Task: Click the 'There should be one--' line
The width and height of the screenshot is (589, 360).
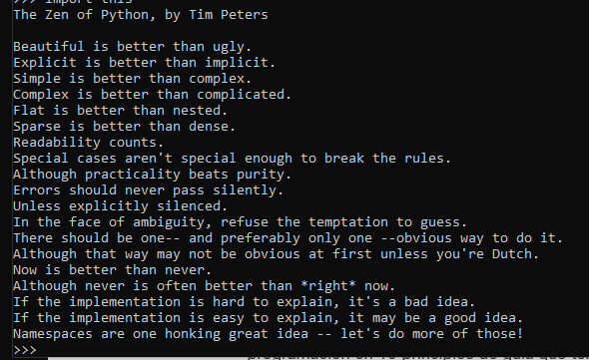Action: tap(289, 238)
